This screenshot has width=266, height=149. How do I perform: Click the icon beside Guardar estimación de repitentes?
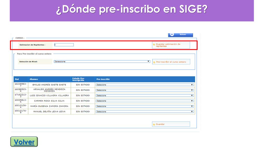154,45
